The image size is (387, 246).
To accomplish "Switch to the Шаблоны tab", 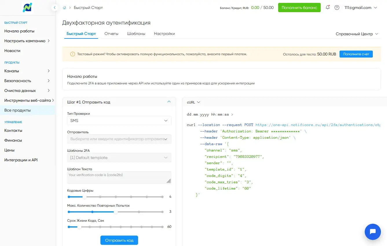I will tap(136, 34).
